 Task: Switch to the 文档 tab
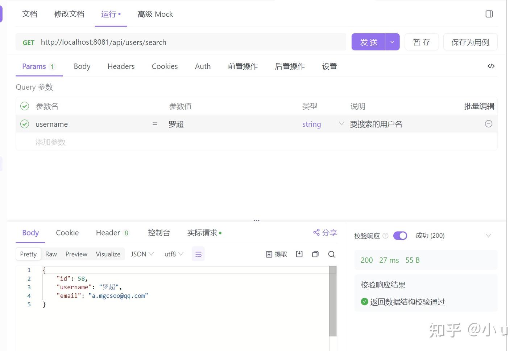(30, 14)
